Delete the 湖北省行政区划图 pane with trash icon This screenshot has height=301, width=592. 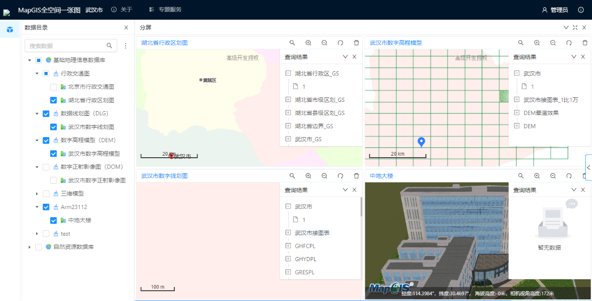(357, 43)
